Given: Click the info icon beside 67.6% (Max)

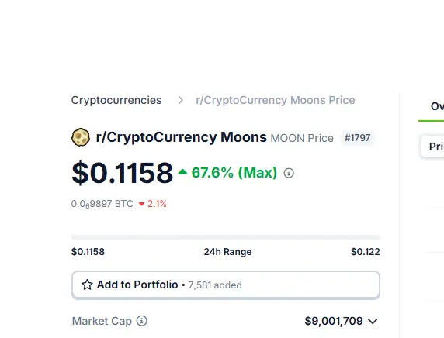Looking at the screenshot, I should click(289, 173).
